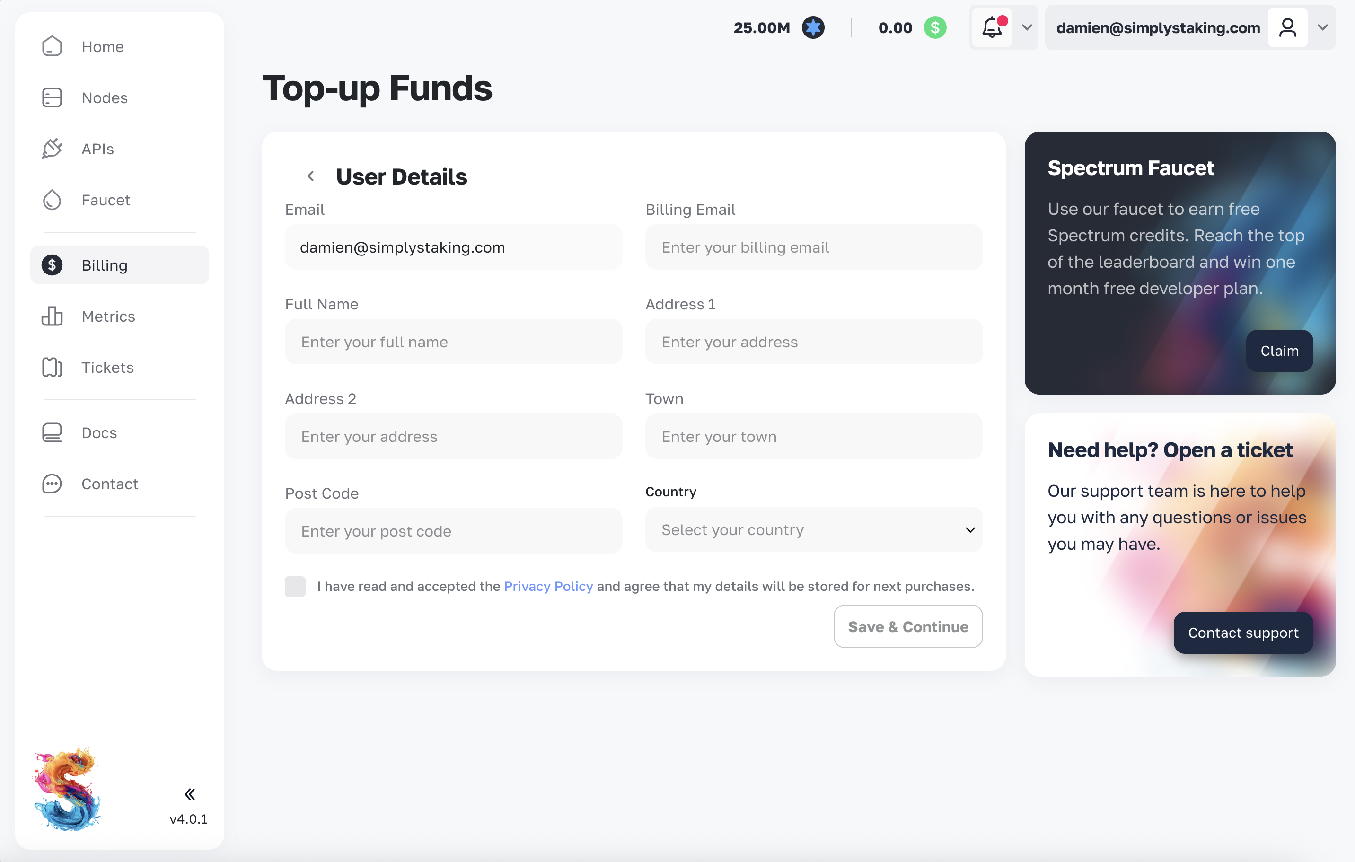Click the Billing Email input field
1355x862 pixels.
(814, 247)
